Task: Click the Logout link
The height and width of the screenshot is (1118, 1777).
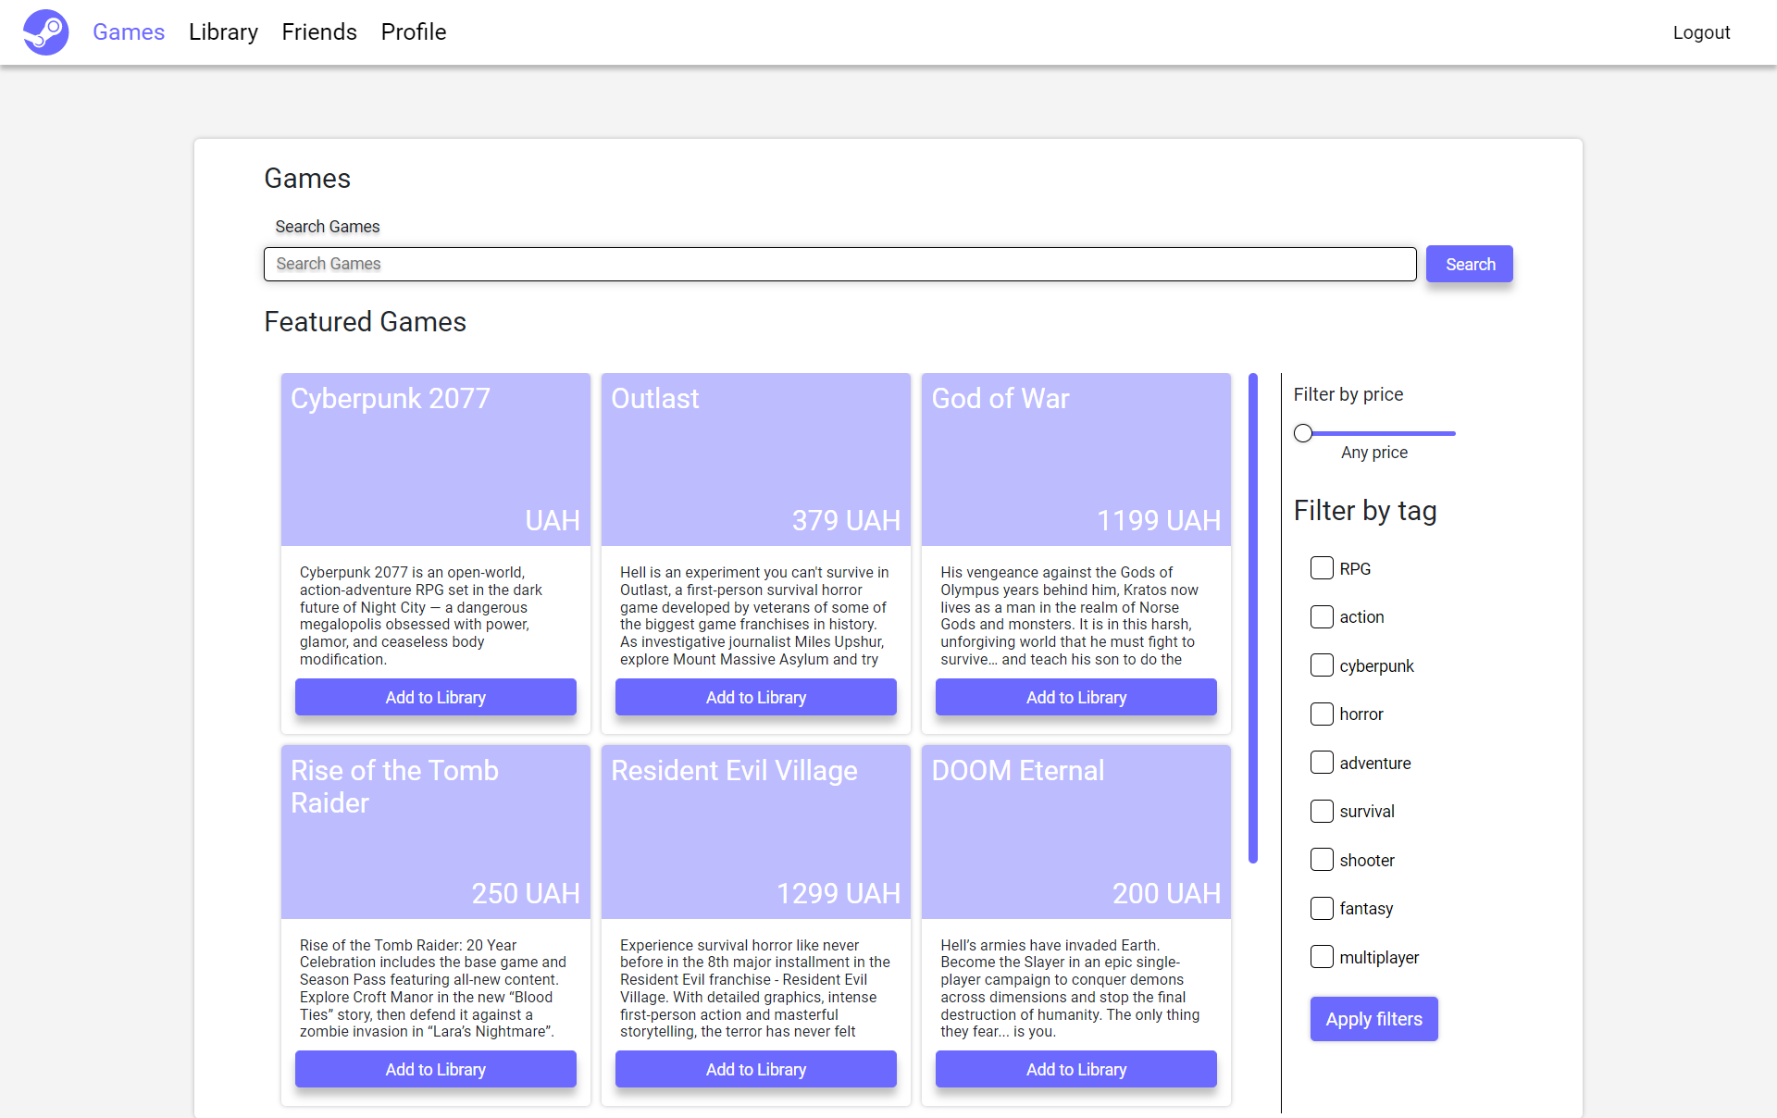Action: click(x=1701, y=32)
